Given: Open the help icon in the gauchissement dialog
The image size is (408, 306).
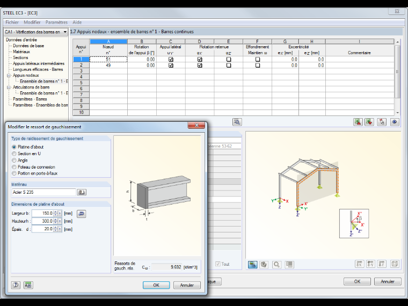Looking at the screenshot, I should tap(16, 285).
